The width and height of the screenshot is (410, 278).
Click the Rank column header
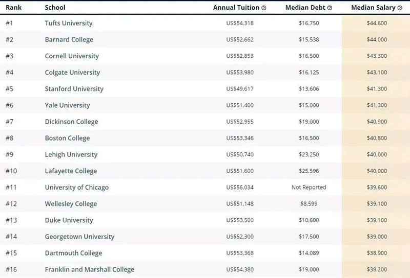[14, 8]
